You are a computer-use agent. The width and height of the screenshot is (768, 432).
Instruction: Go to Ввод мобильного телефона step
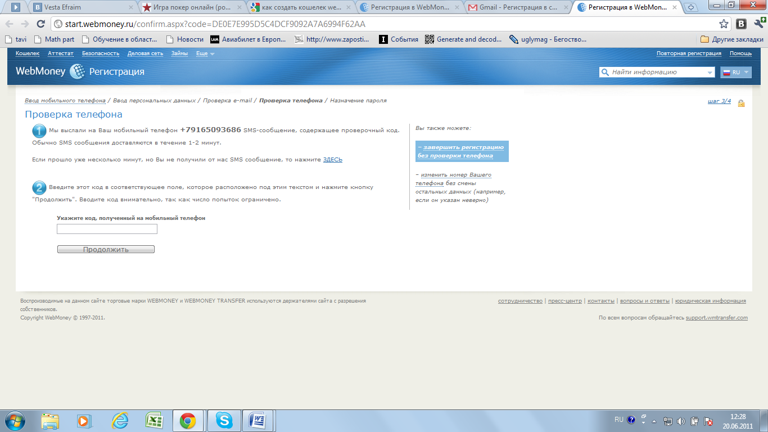[65, 101]
